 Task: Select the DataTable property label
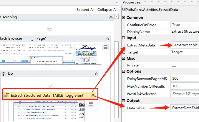pos(136,108)
